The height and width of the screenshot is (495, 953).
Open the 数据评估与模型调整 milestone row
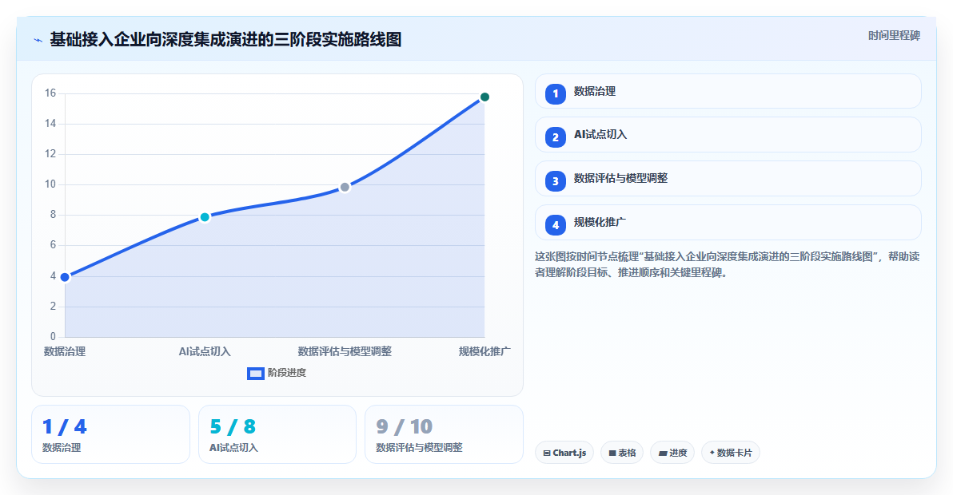tap(728, 178)
